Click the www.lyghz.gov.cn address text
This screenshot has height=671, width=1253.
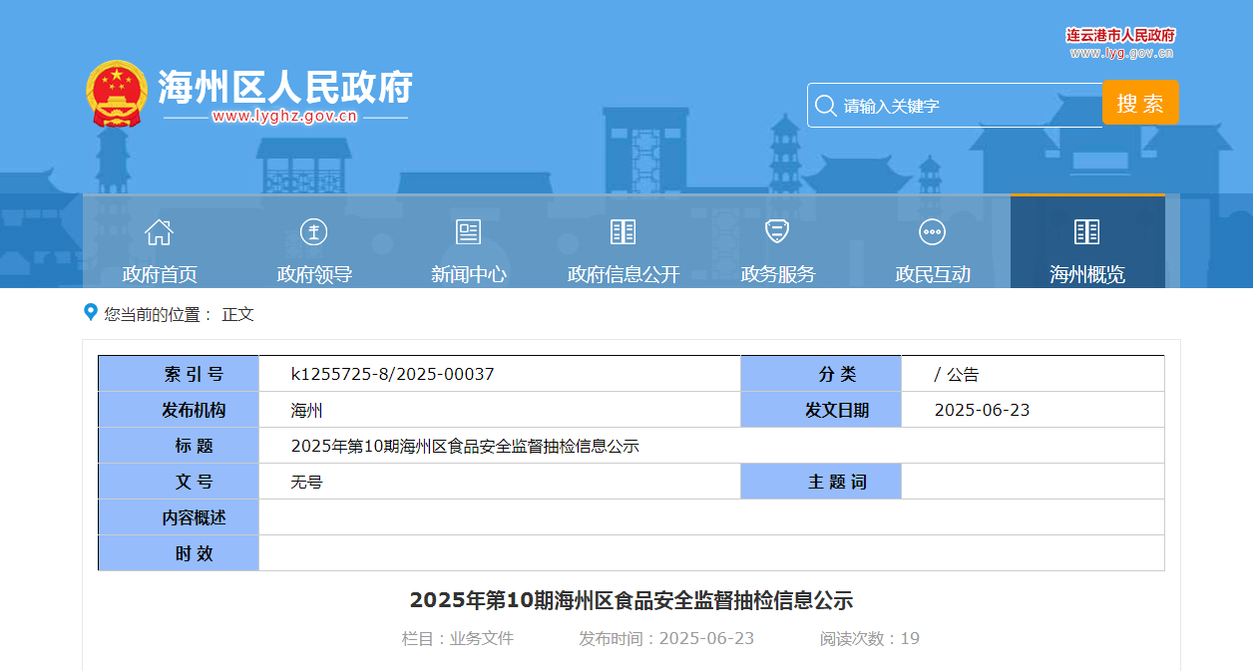click(285, 117)
